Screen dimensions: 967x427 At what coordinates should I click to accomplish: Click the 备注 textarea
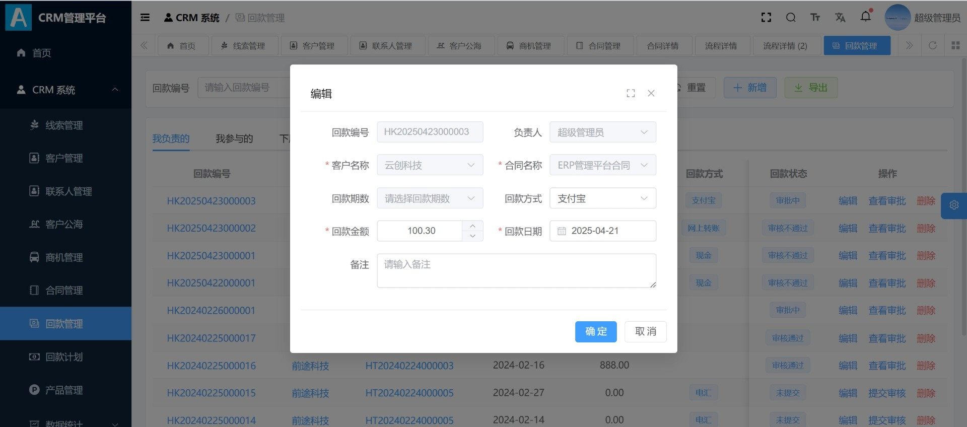516,271
